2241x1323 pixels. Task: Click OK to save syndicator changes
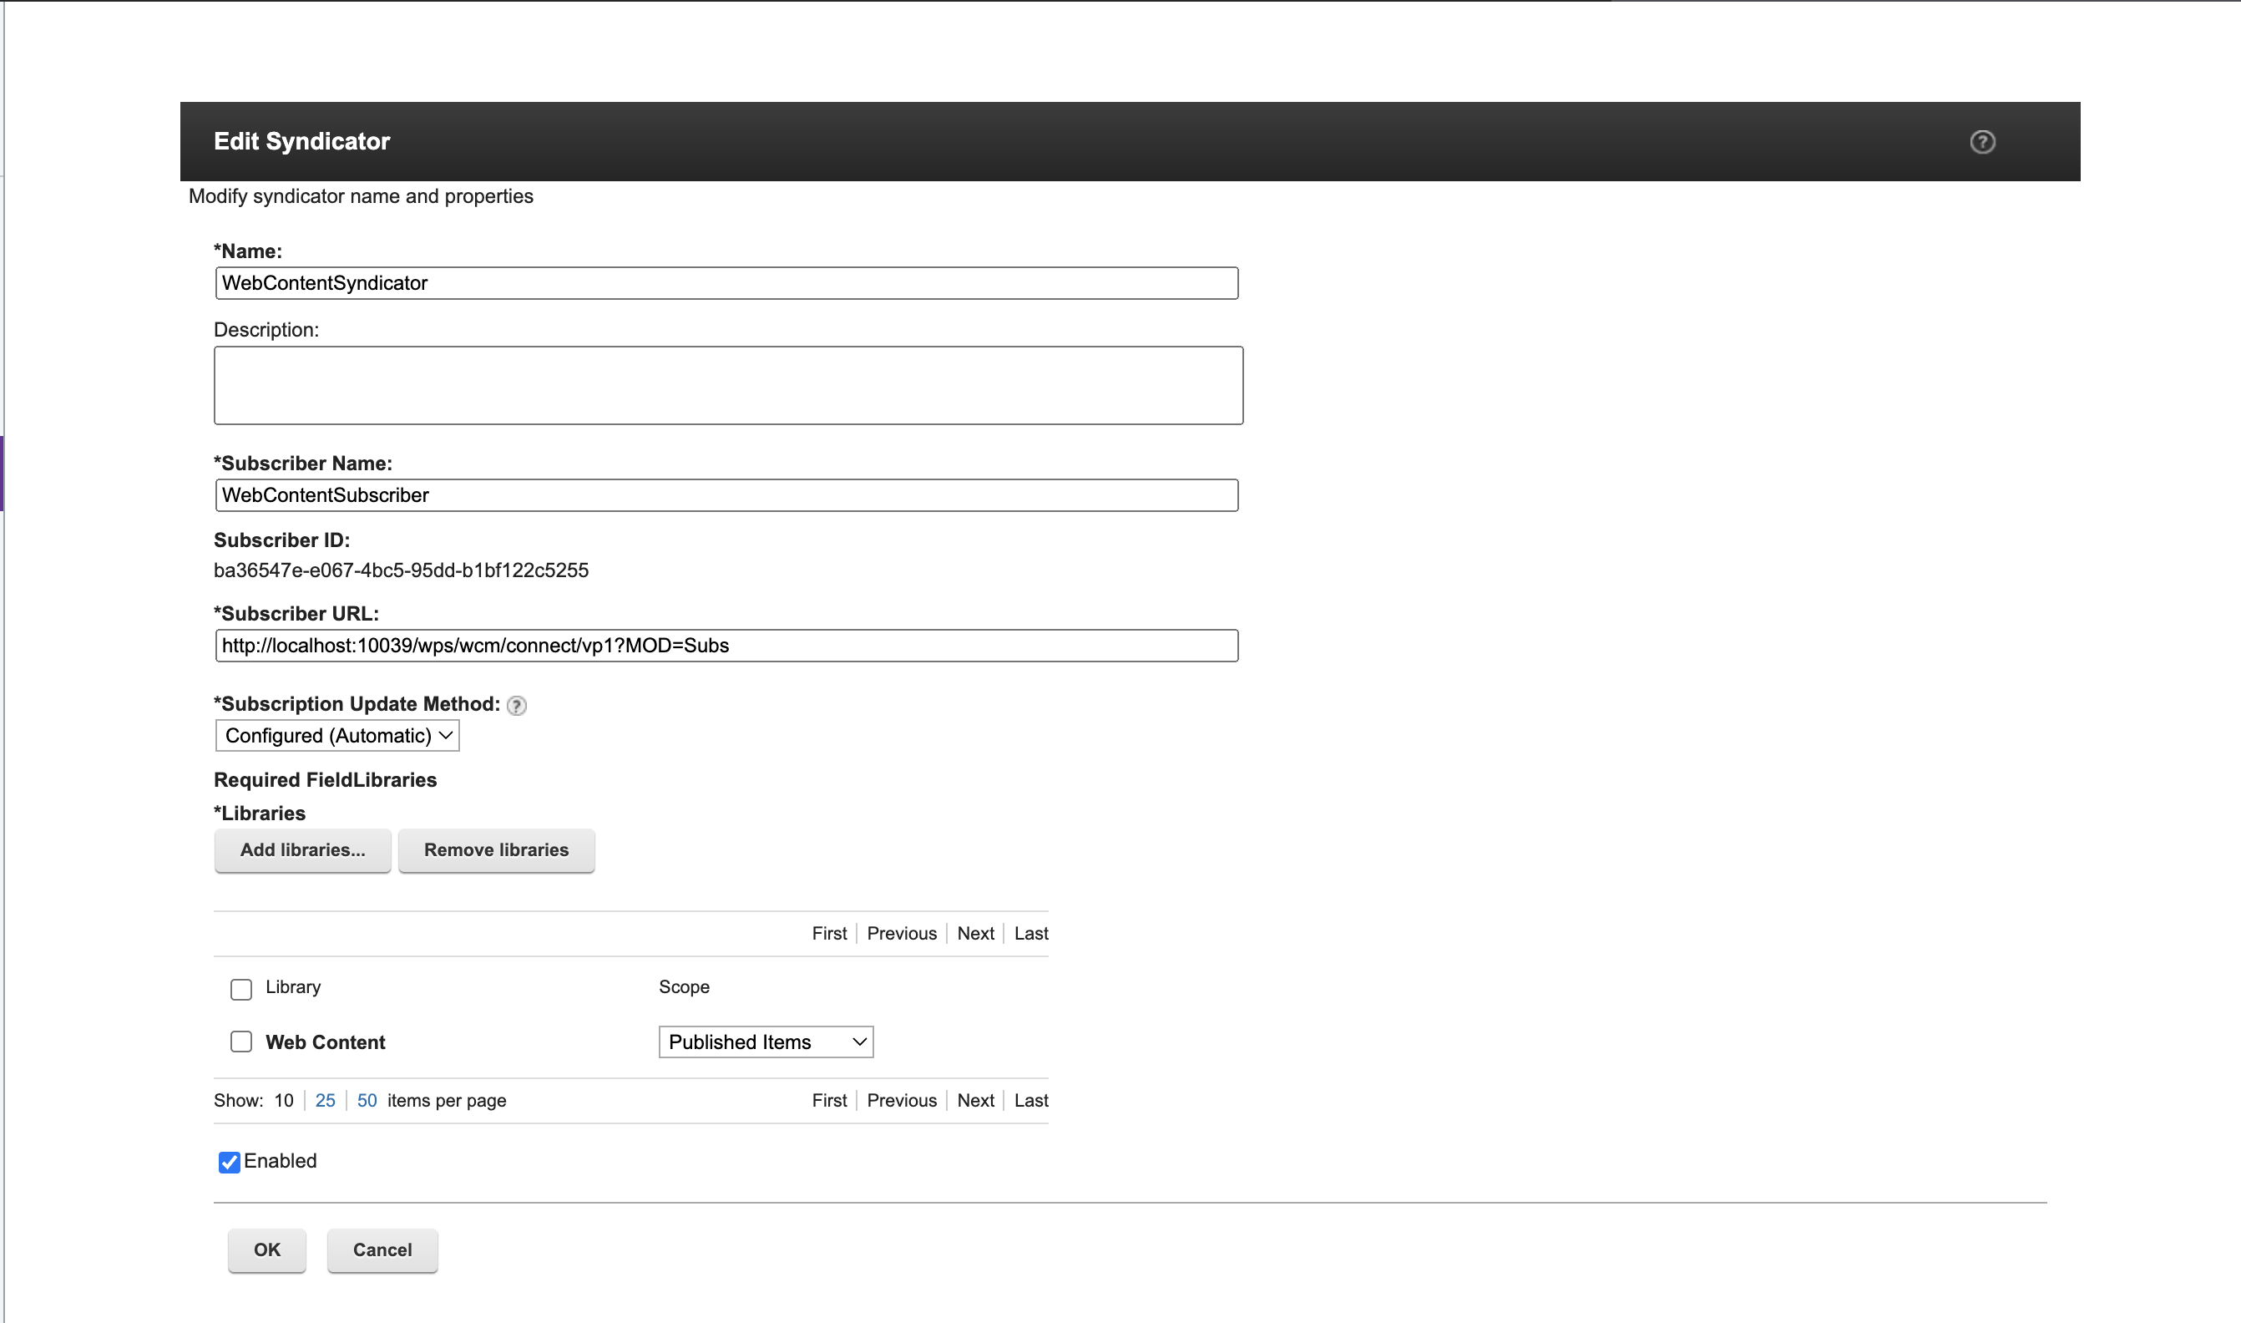266,1249
